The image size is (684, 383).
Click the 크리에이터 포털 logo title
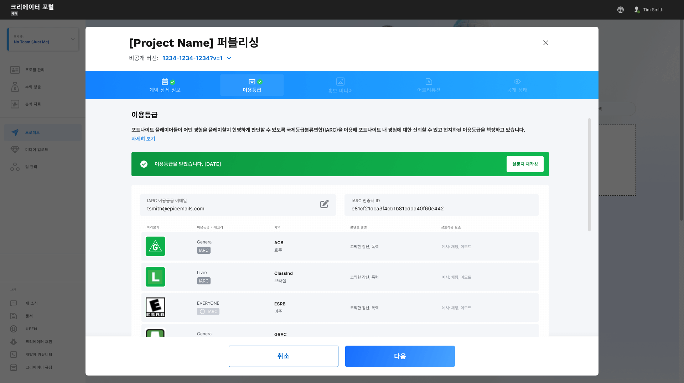[x=32, y=7]
